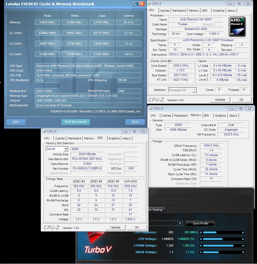This screenshot has width=257, height=264.
Task: Open Mainboard tab in the CPU-tab CPU-Z window
Action: pos(179,11)
